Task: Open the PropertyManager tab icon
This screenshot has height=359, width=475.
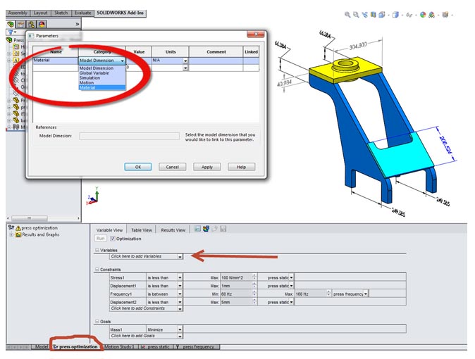Action: point(21,24)
